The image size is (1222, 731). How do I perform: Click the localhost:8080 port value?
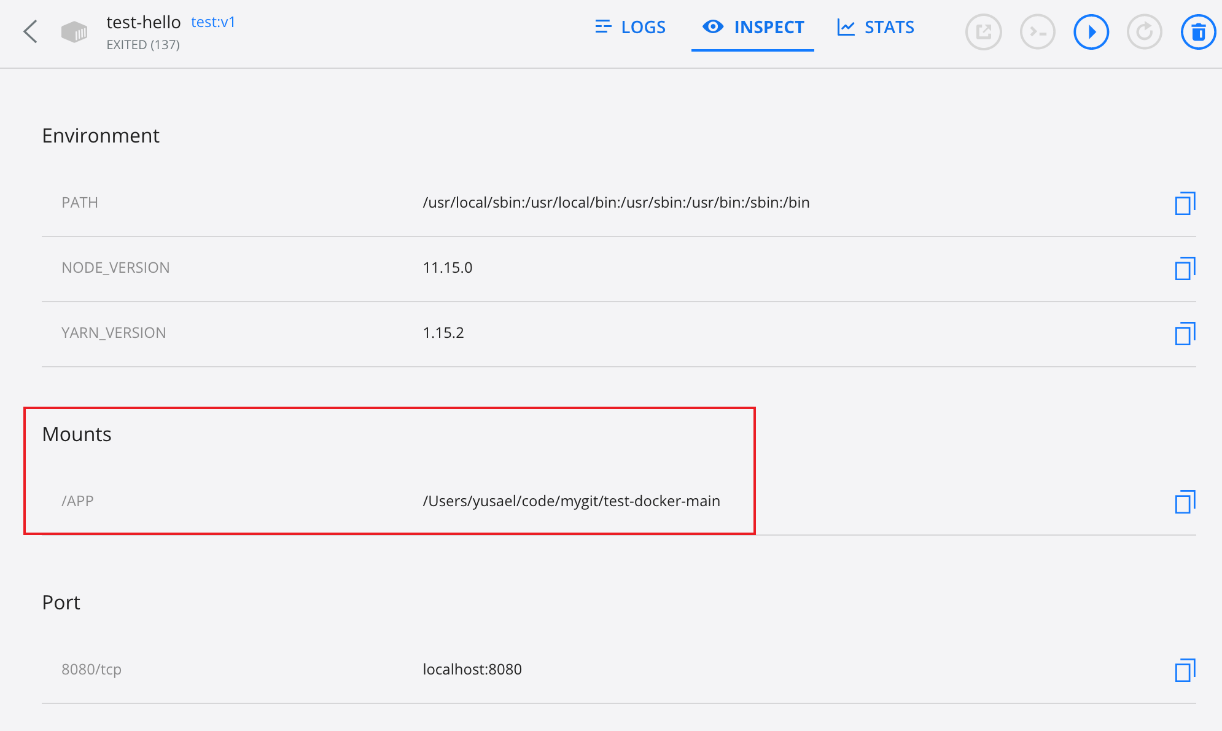[x=472, y=669]
